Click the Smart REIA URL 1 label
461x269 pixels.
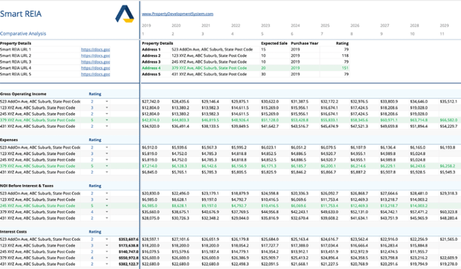pos(15,50)
